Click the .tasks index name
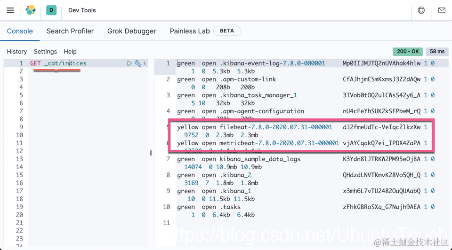452x250 pixels. coord(230,207)
